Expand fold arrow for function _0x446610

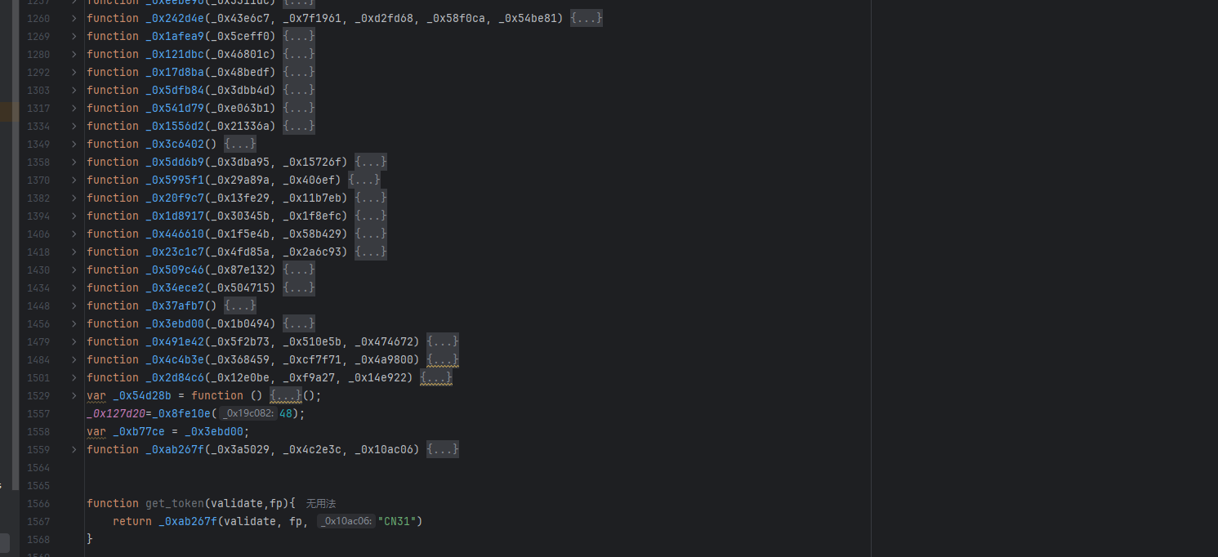pos(74,234)
